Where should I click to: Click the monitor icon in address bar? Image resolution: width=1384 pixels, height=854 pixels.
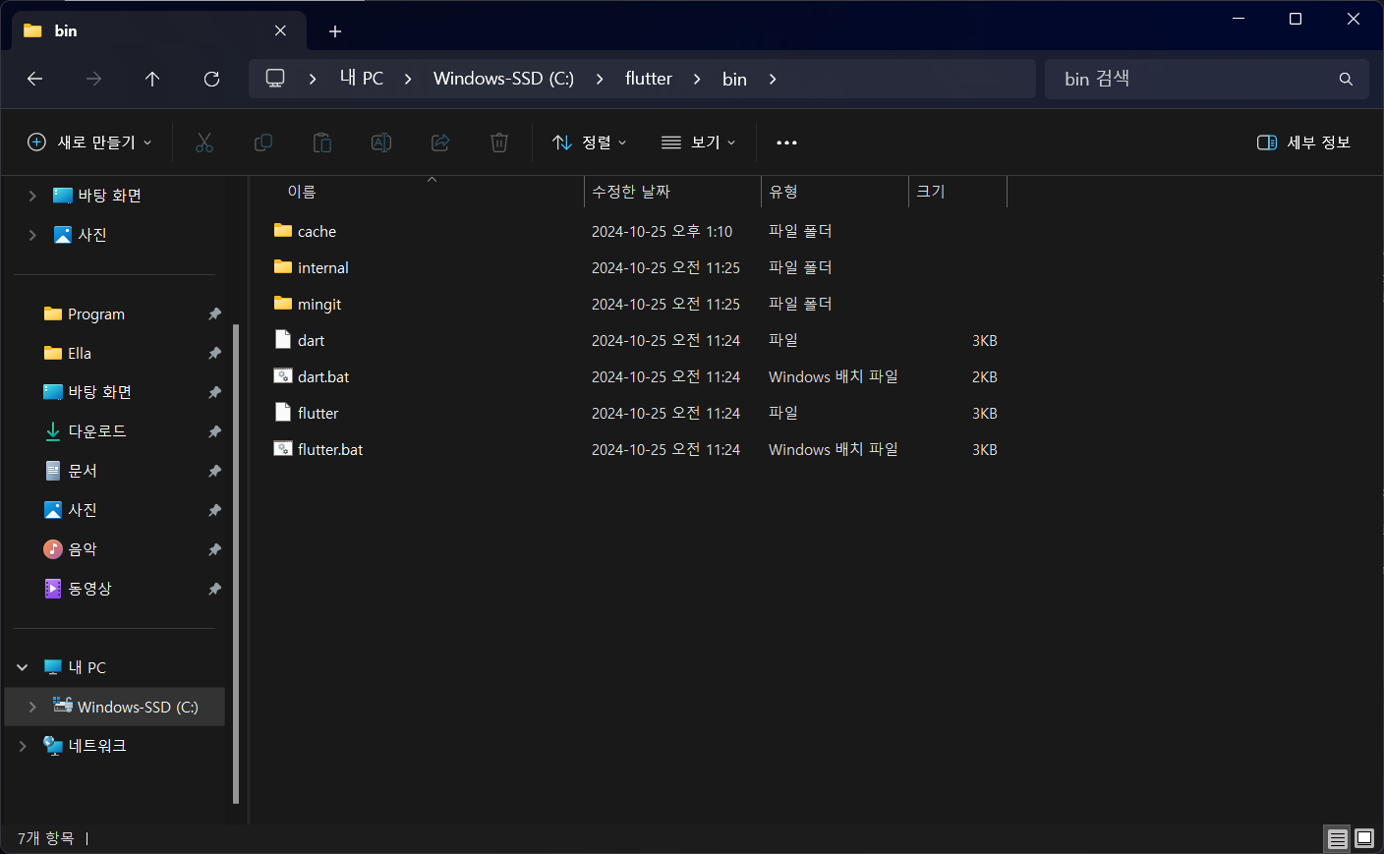[275, 78]
